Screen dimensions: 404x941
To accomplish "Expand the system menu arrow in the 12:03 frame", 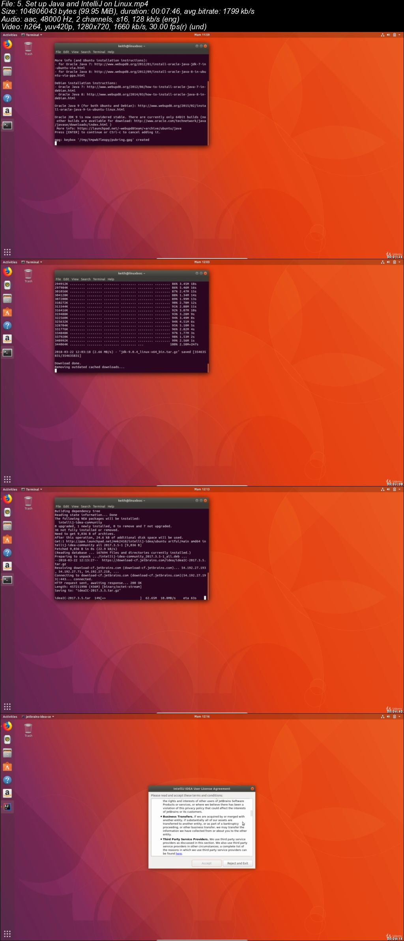I will (x=399, y=262).
